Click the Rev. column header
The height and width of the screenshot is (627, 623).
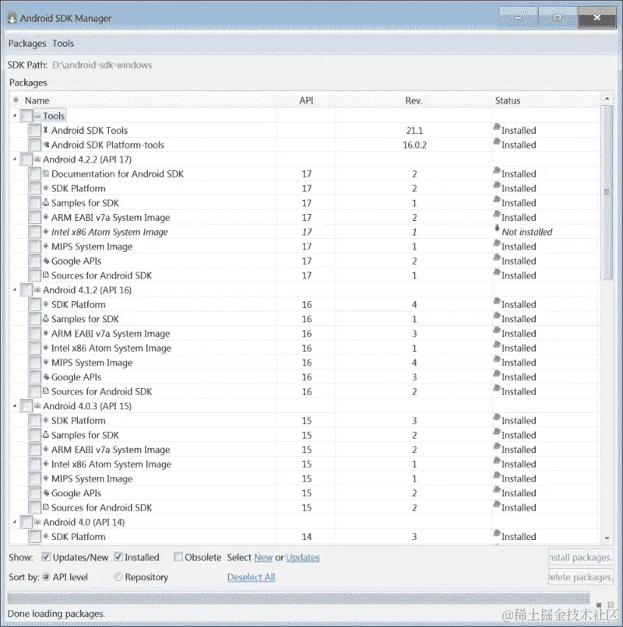point(414,100)
